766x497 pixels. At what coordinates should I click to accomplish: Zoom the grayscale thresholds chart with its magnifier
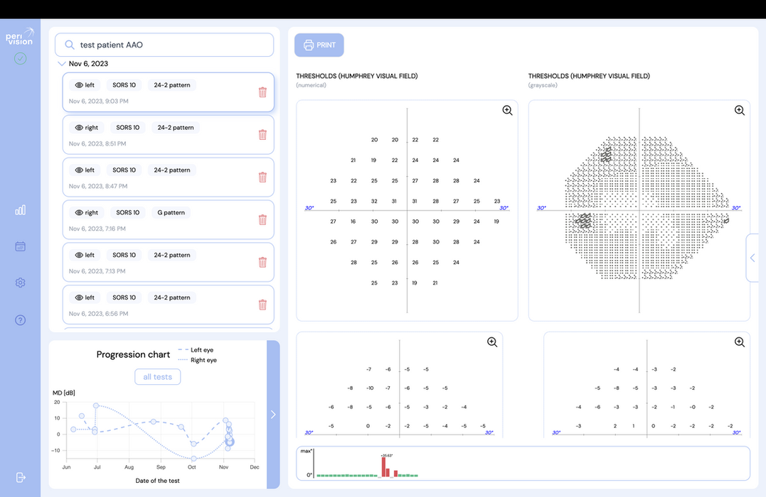[740, 110]
